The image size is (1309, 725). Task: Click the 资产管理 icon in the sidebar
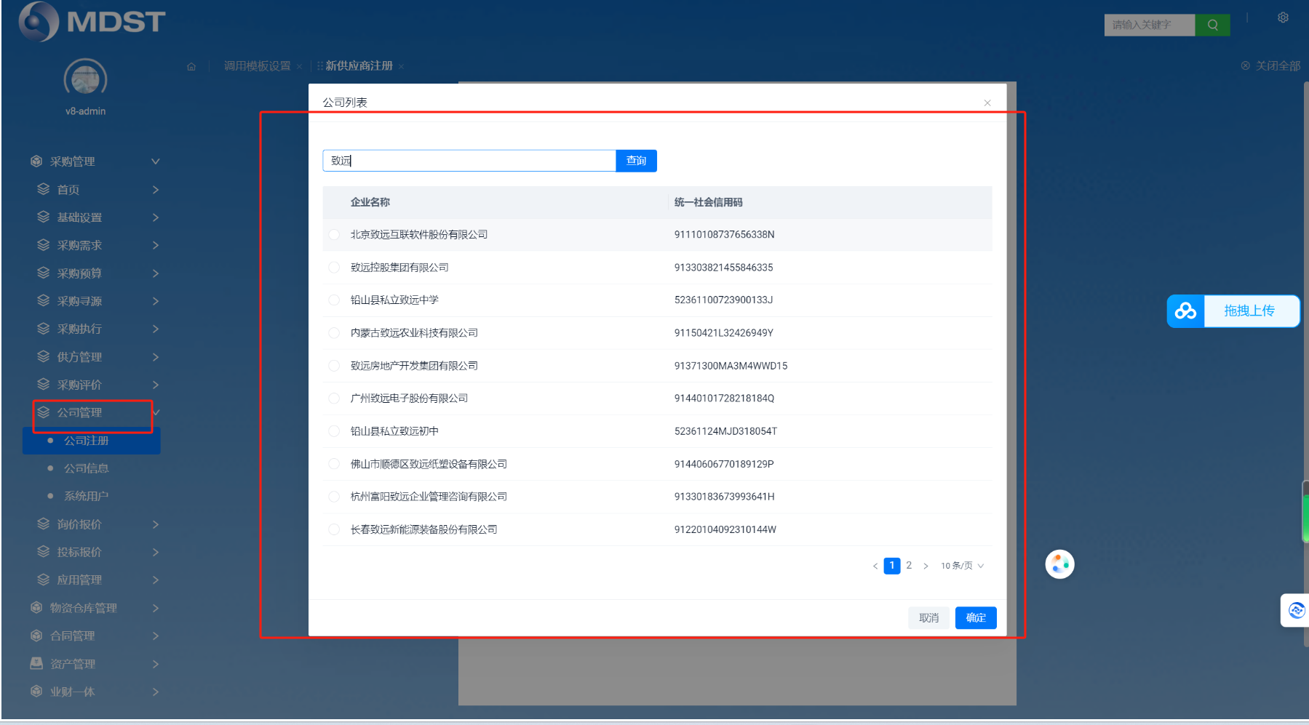tap(36, 663)
